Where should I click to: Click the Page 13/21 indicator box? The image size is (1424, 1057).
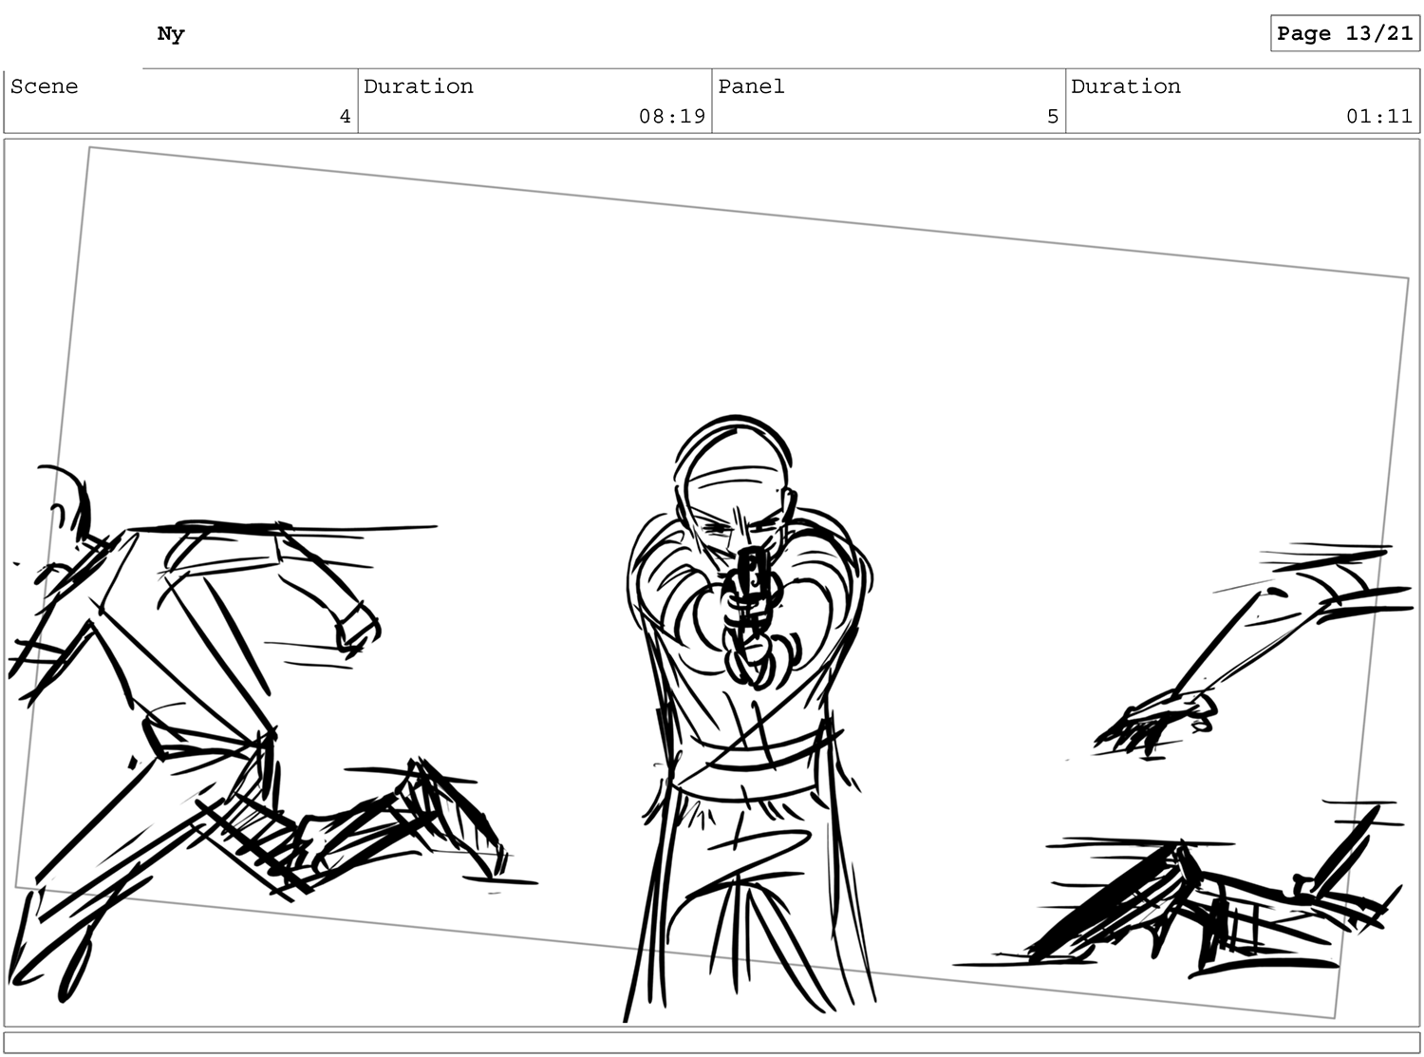tap(1344, 33)
